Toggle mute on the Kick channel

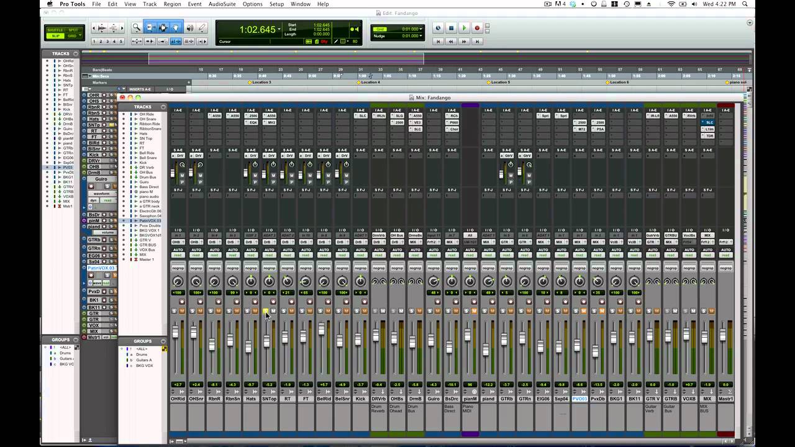point(364,310)
